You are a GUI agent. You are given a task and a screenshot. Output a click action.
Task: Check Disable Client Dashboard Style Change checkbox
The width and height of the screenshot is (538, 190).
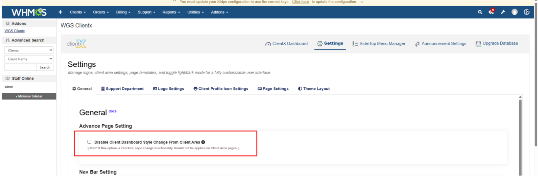tap(89, 142)
